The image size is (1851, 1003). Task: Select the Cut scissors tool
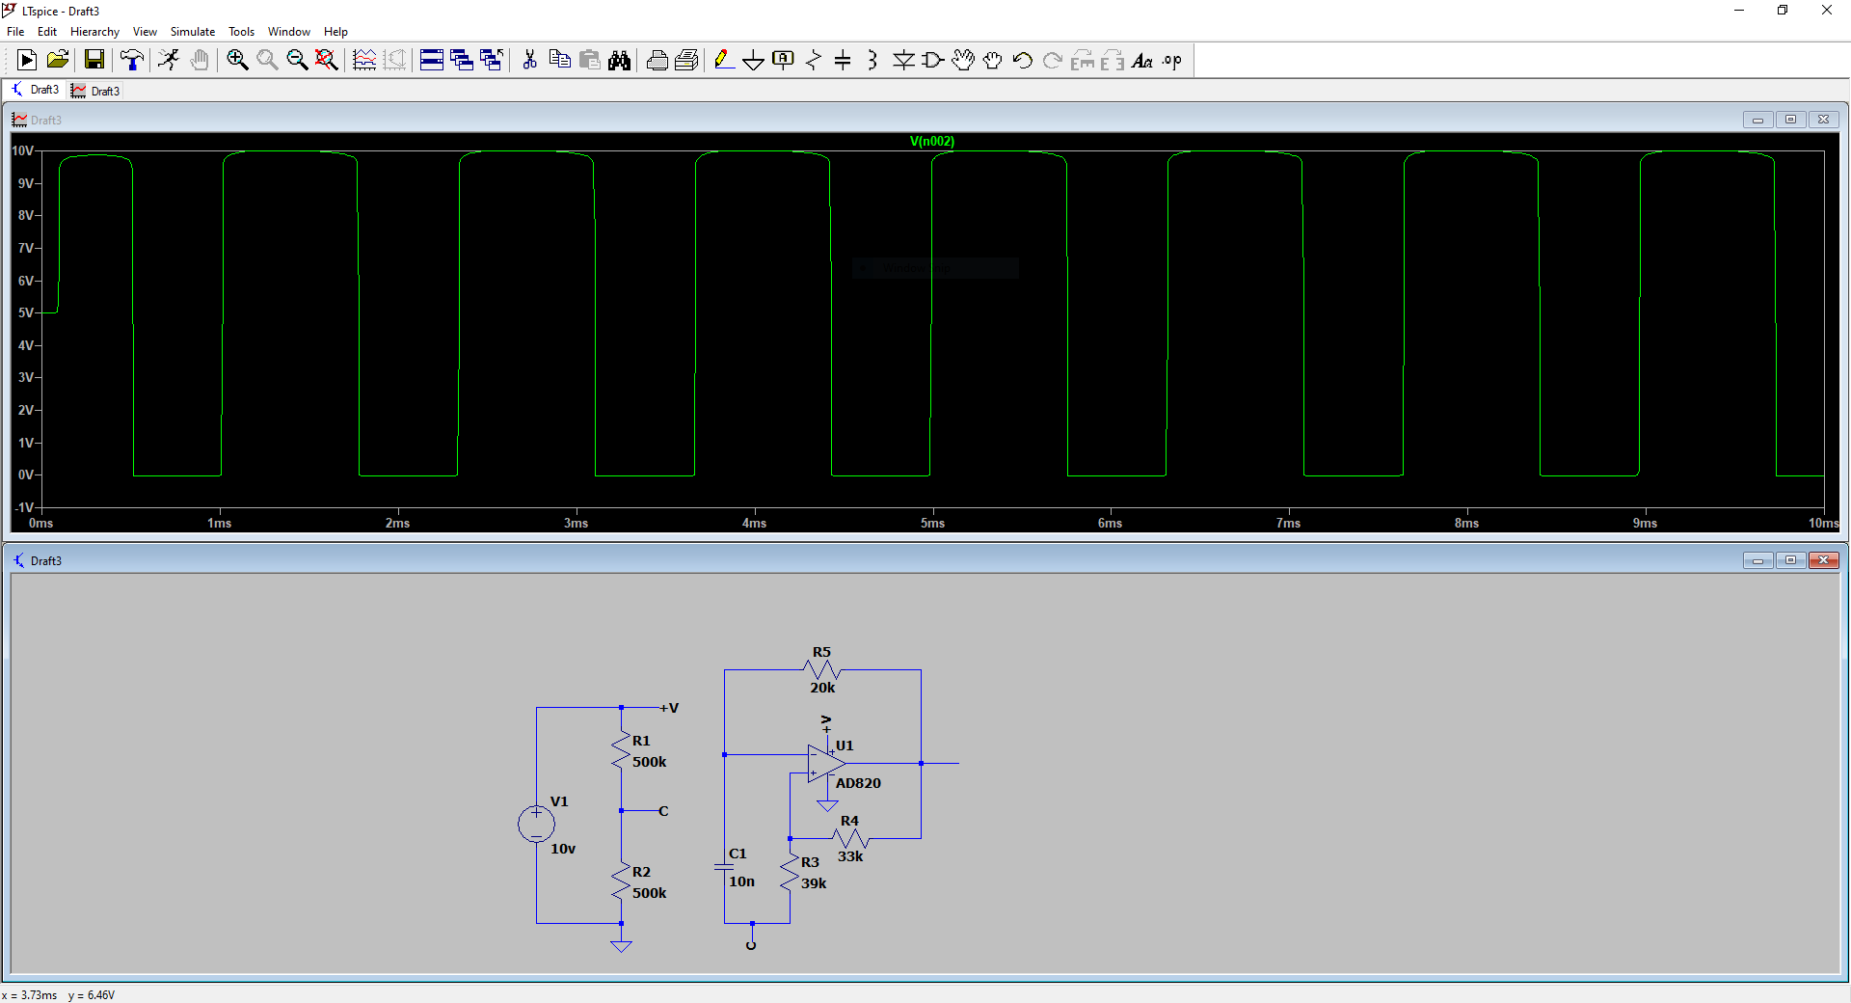(x=529, y=61)
